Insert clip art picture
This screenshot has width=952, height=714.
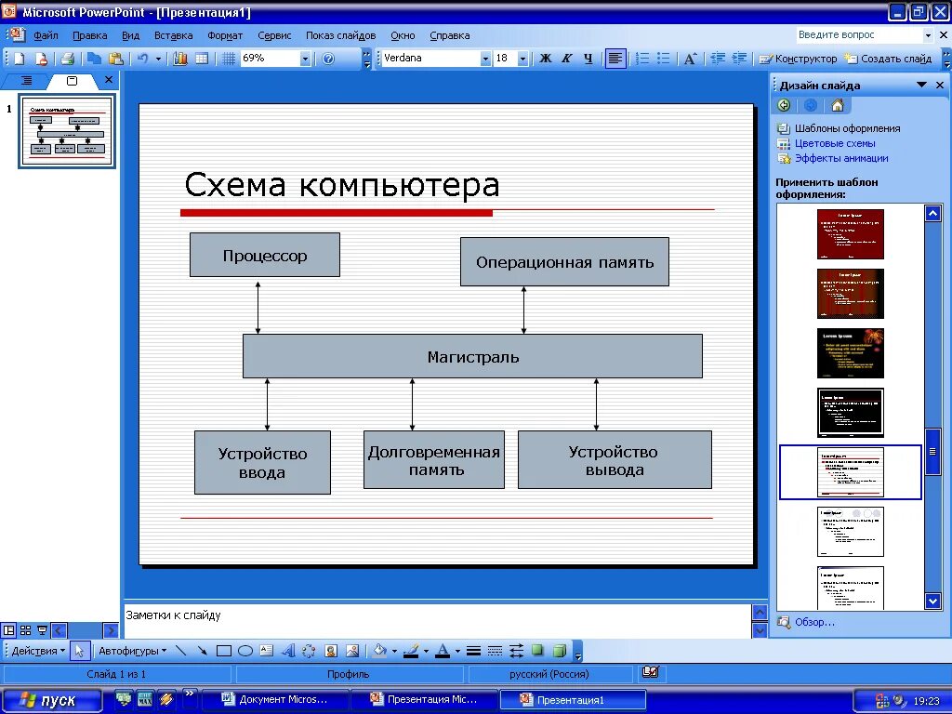click(331, 651)
